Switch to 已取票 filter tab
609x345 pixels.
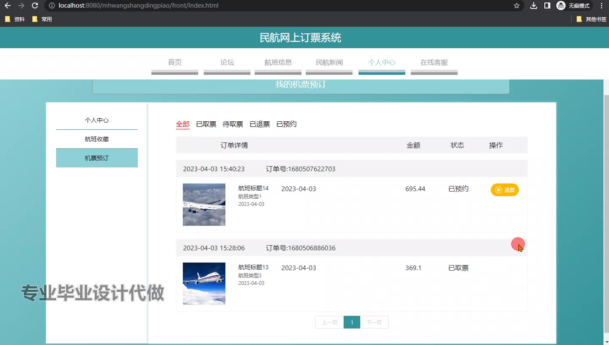[x=206, y=124]
